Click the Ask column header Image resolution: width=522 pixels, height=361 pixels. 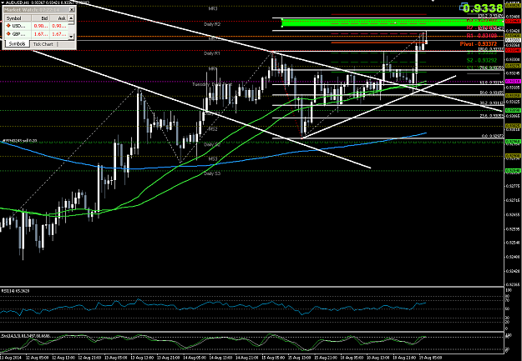point(58,18)
